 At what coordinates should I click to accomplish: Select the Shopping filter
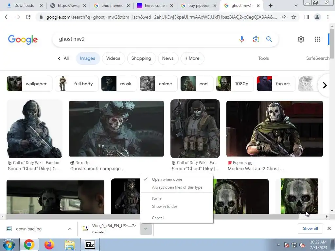[x=141, y=58]
